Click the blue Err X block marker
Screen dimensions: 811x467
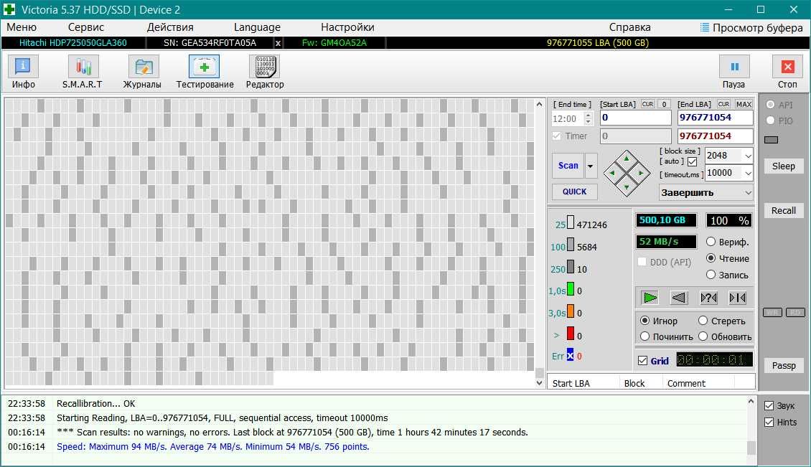pos(570,355)
